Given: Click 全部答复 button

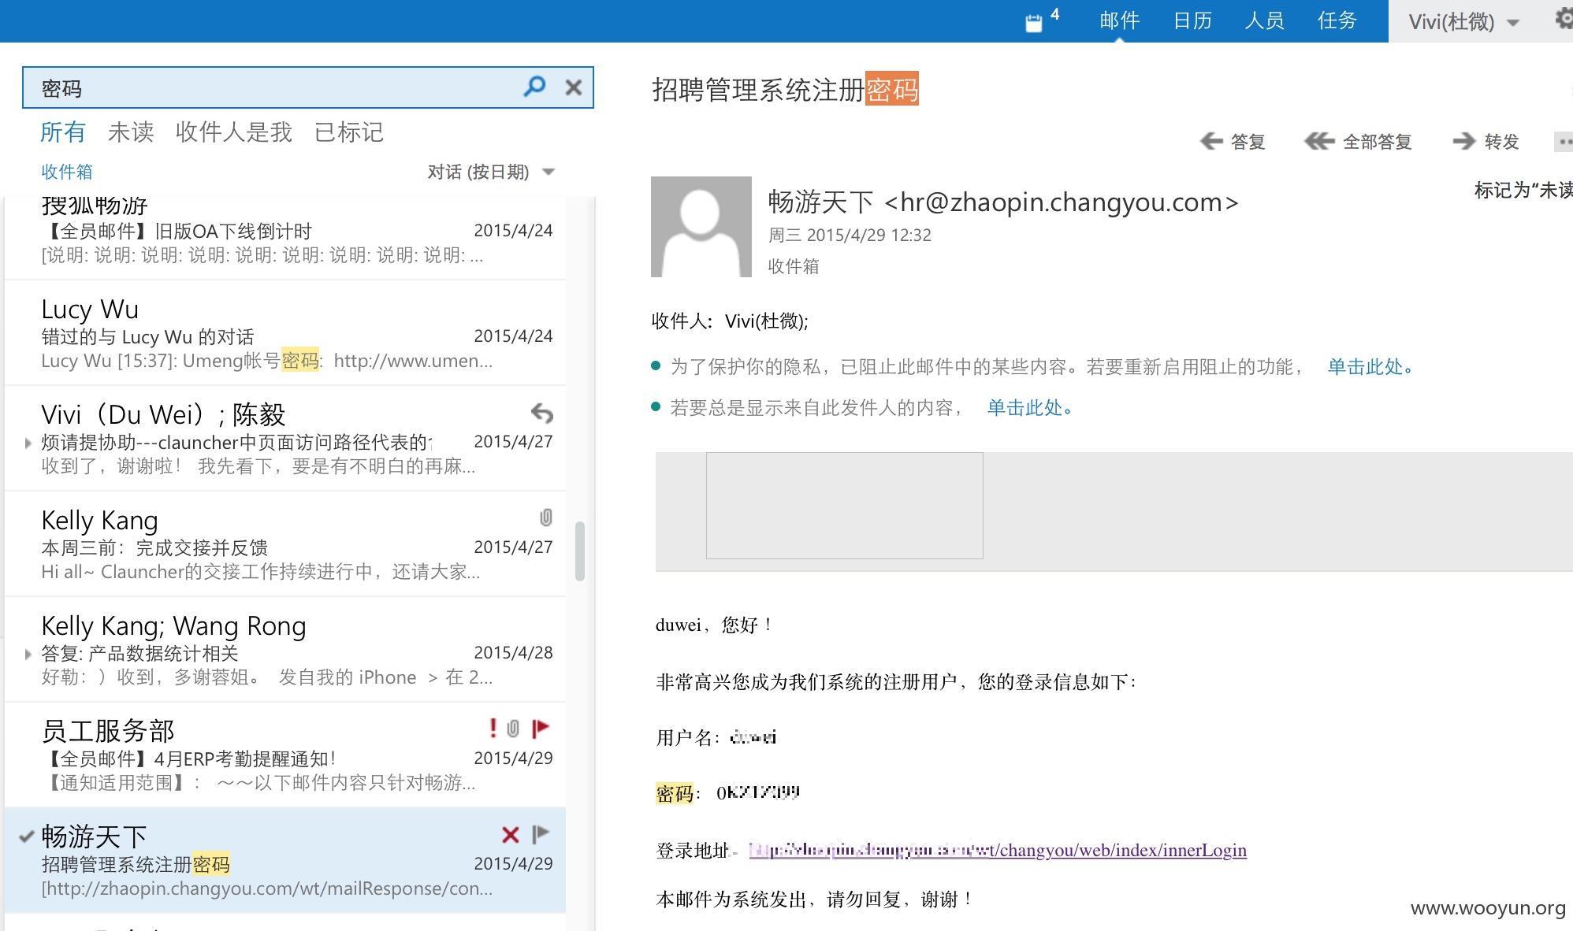Looking at the screenshot, I should tap(1378, 142).
